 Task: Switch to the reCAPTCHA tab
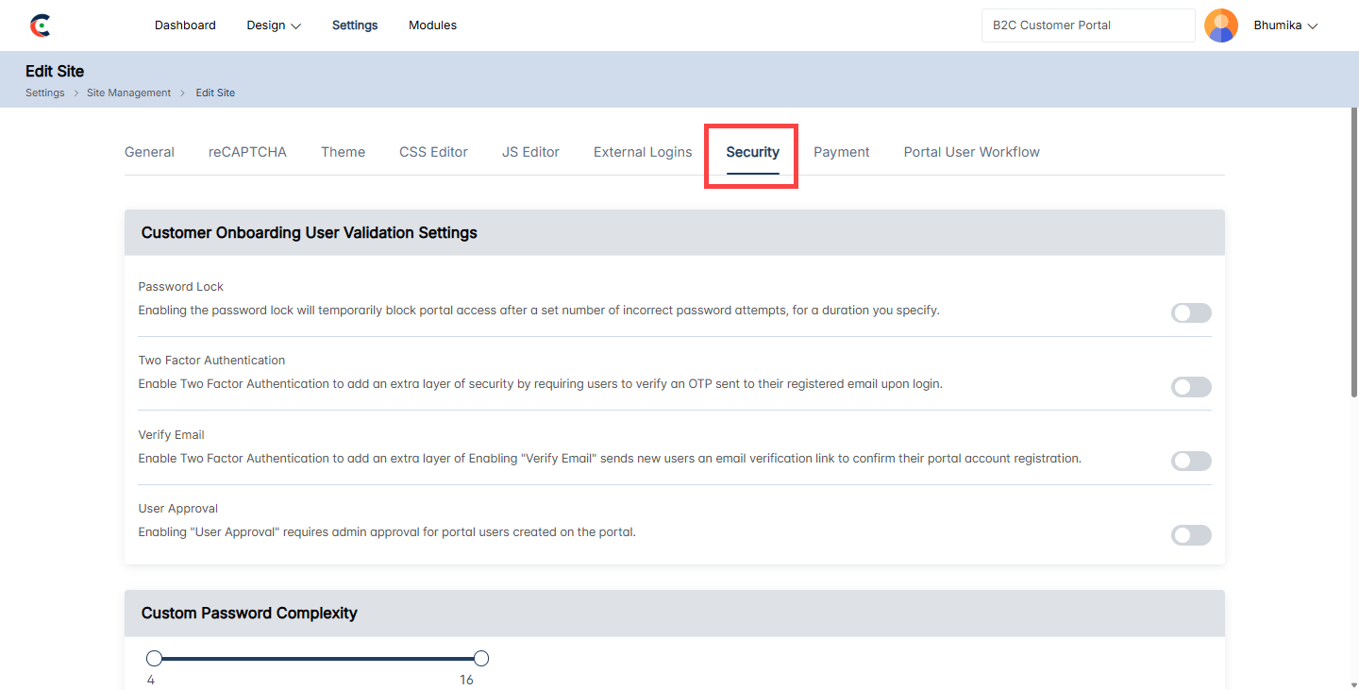[247, 152]
